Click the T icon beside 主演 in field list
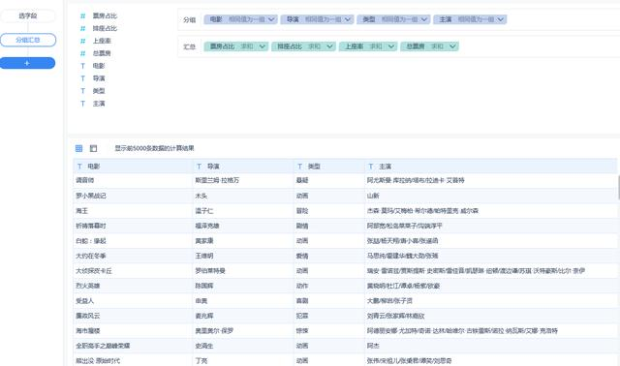620x366 pixels. pyautogui.click(x=82, y=104)
